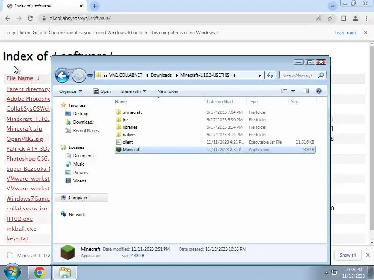Click Chrome's back navigation arrow
Viewport: 374px width, 280px height.
click(7, 18)
